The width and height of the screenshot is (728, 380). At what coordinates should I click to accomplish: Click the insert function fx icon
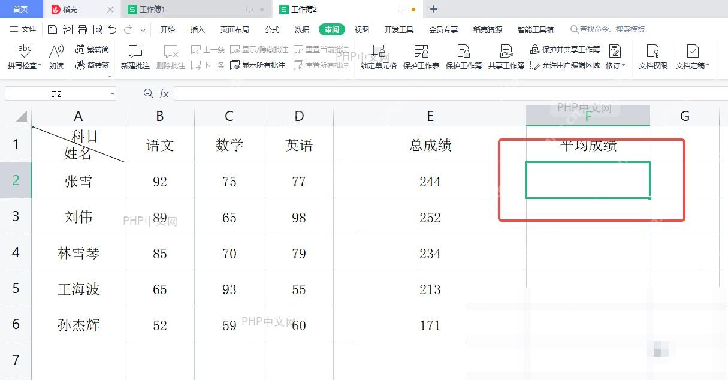164,94
